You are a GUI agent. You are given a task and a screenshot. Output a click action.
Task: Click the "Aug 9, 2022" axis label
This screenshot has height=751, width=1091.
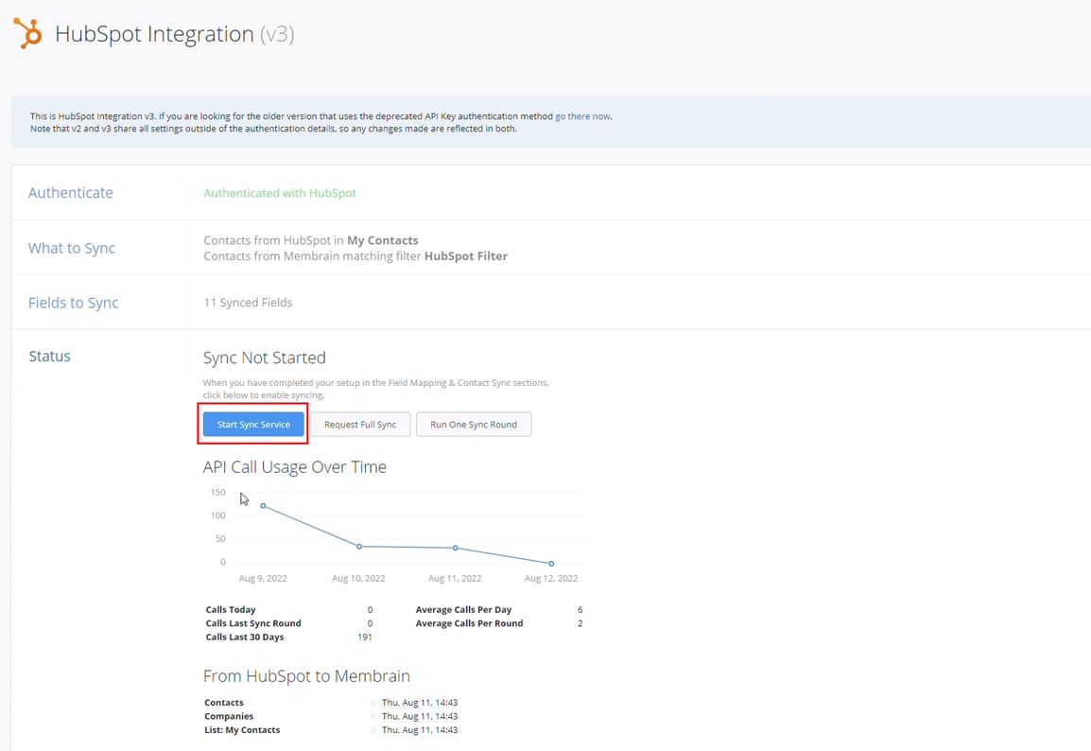[x=263, y=579]
